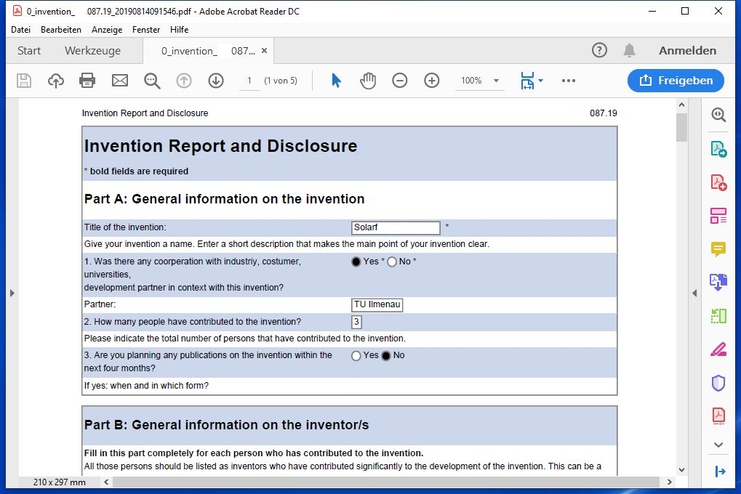Switch to the Start tab

[x=29, y=51]
